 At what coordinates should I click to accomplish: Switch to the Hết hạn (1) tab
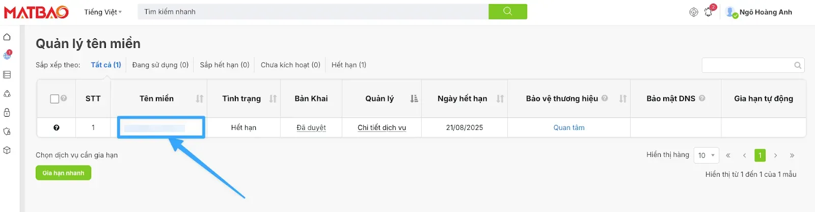[x=348, y=65]
